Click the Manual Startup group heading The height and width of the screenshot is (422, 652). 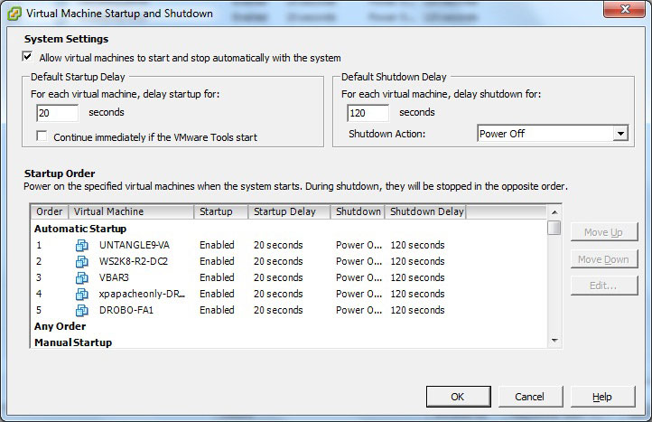coord(73,342)
